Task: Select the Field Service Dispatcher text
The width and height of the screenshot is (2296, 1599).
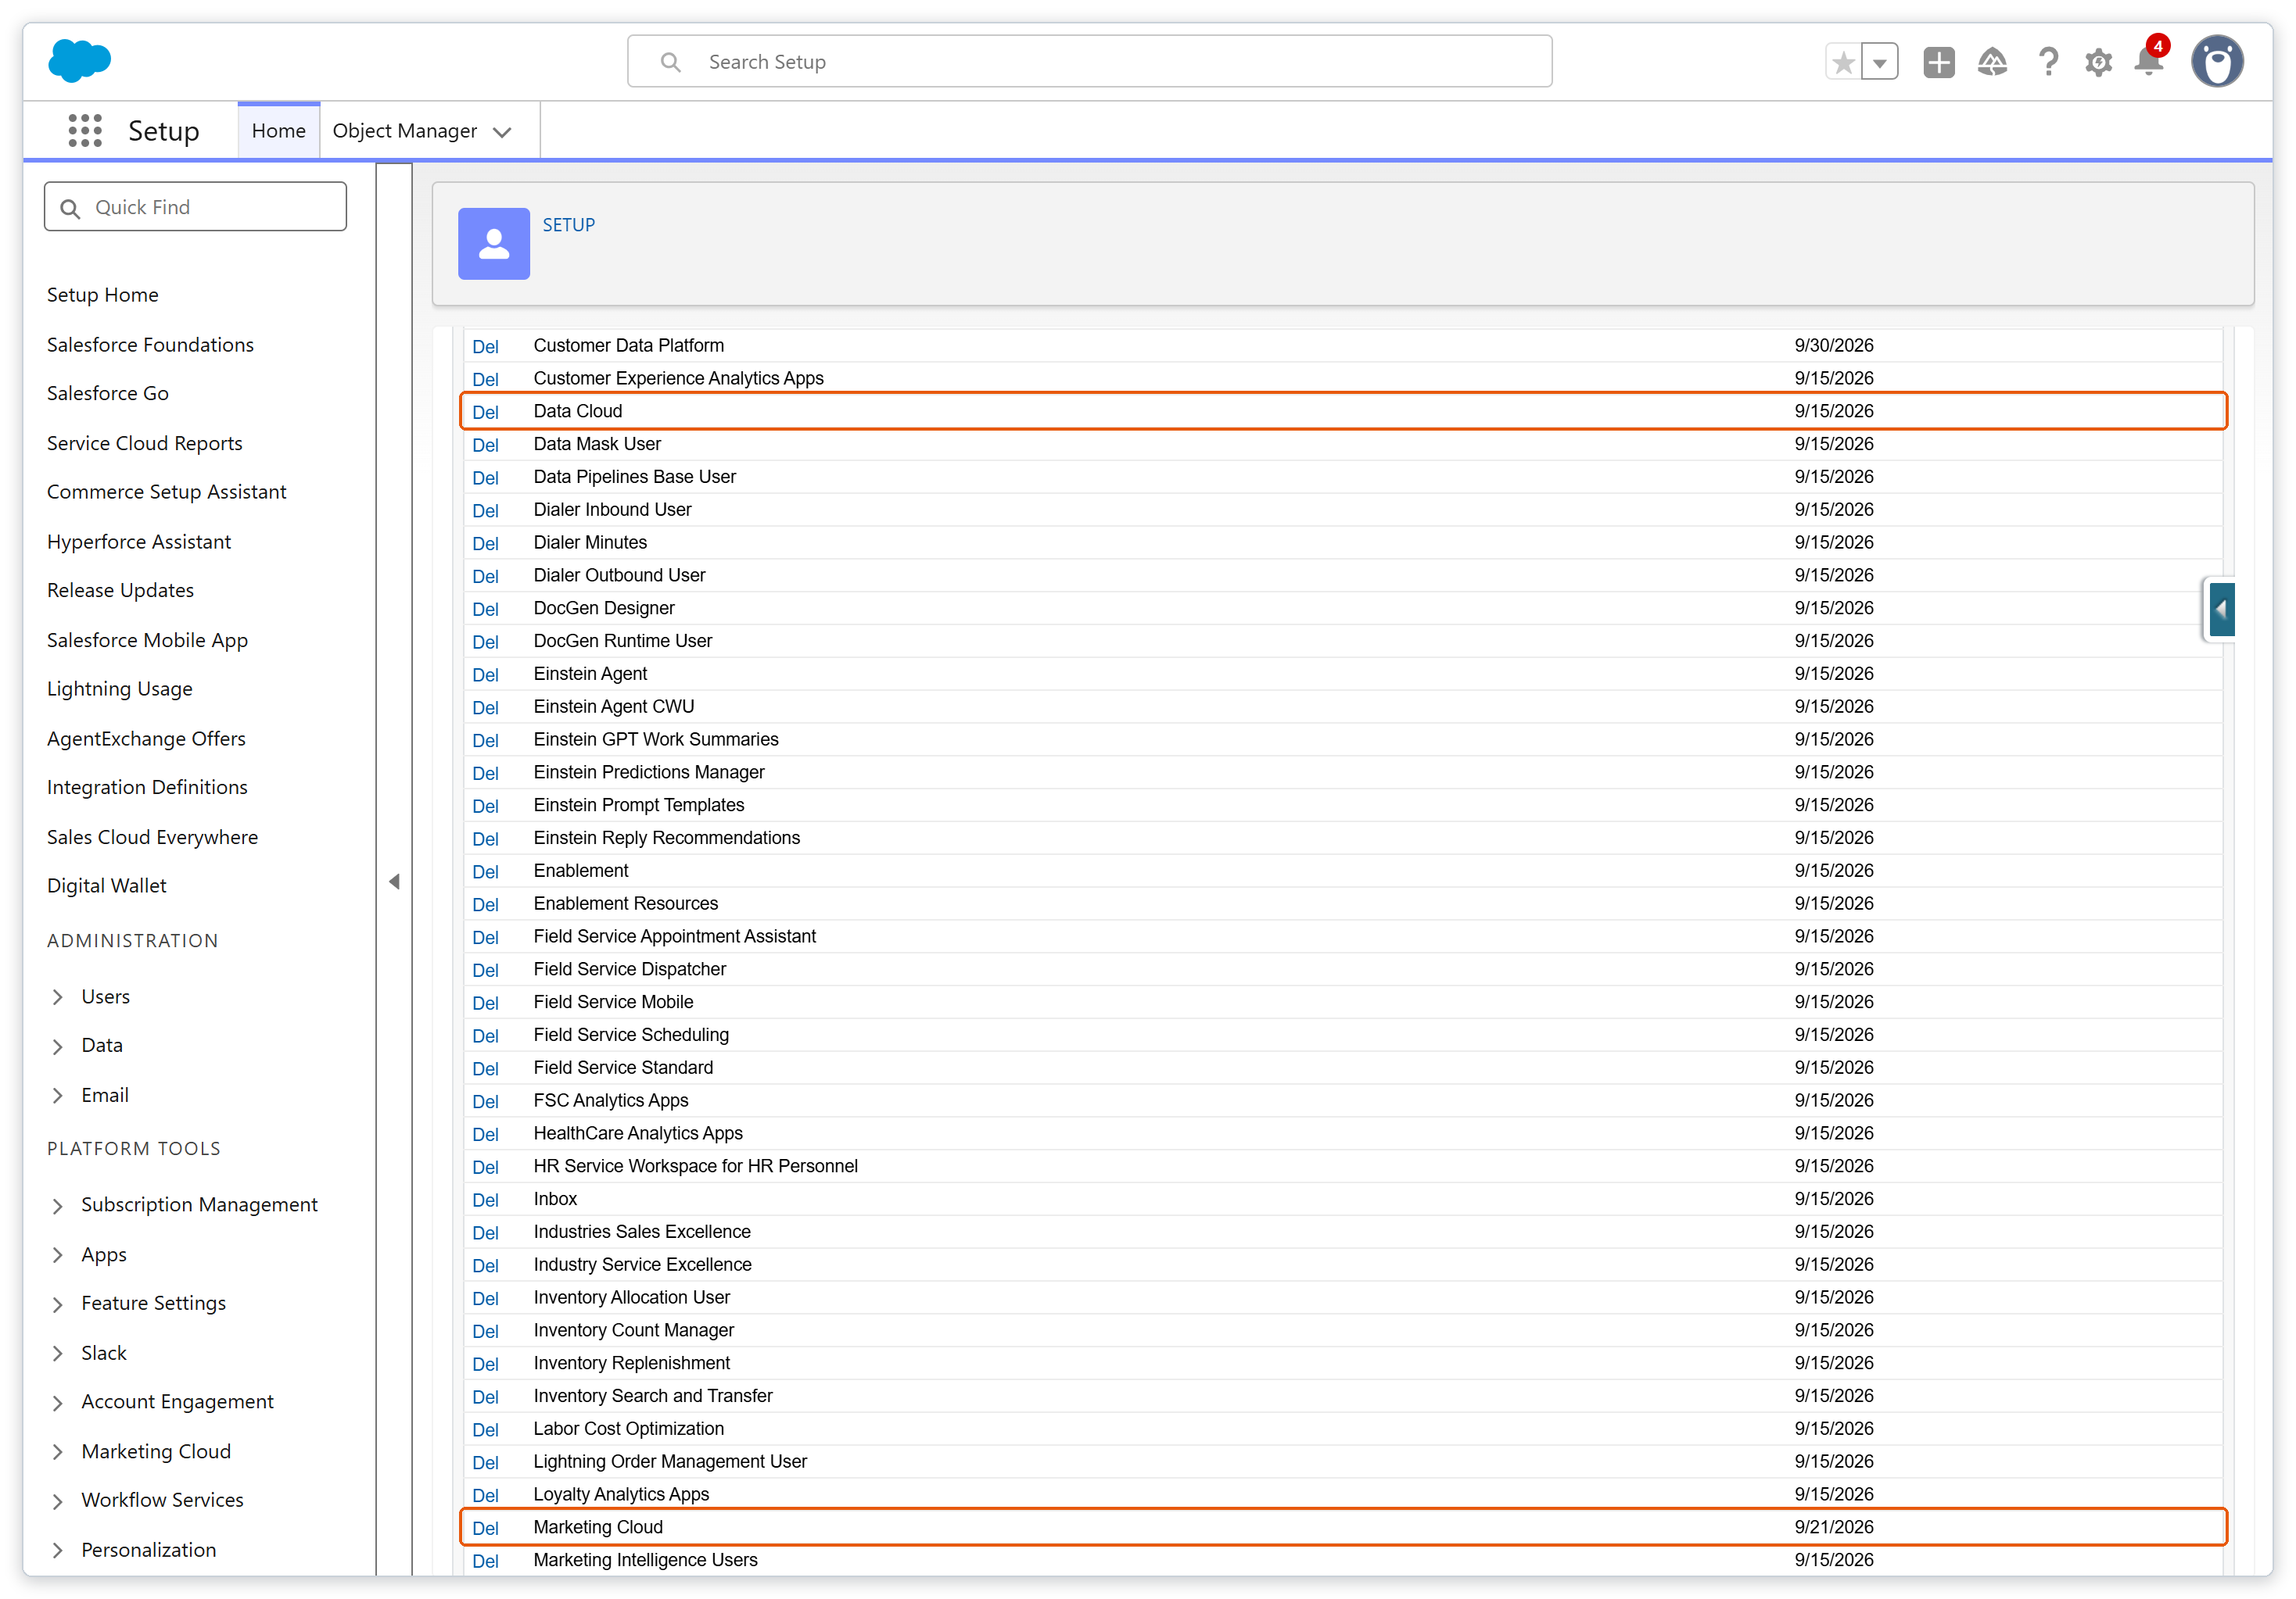Action: point(630,968)
